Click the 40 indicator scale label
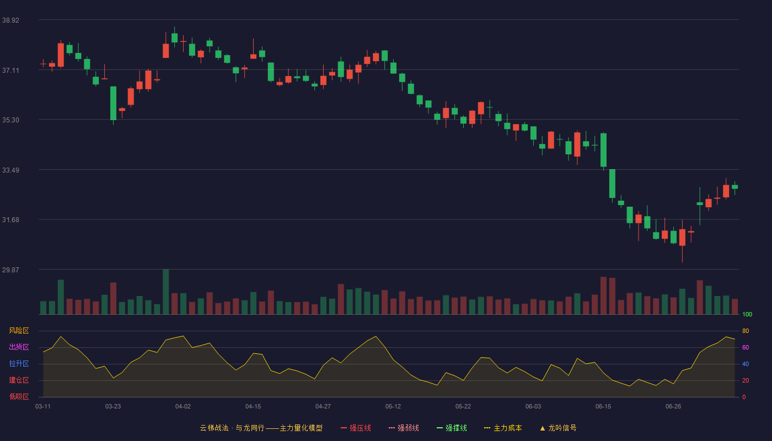772x441 pixels. [746, 364]
